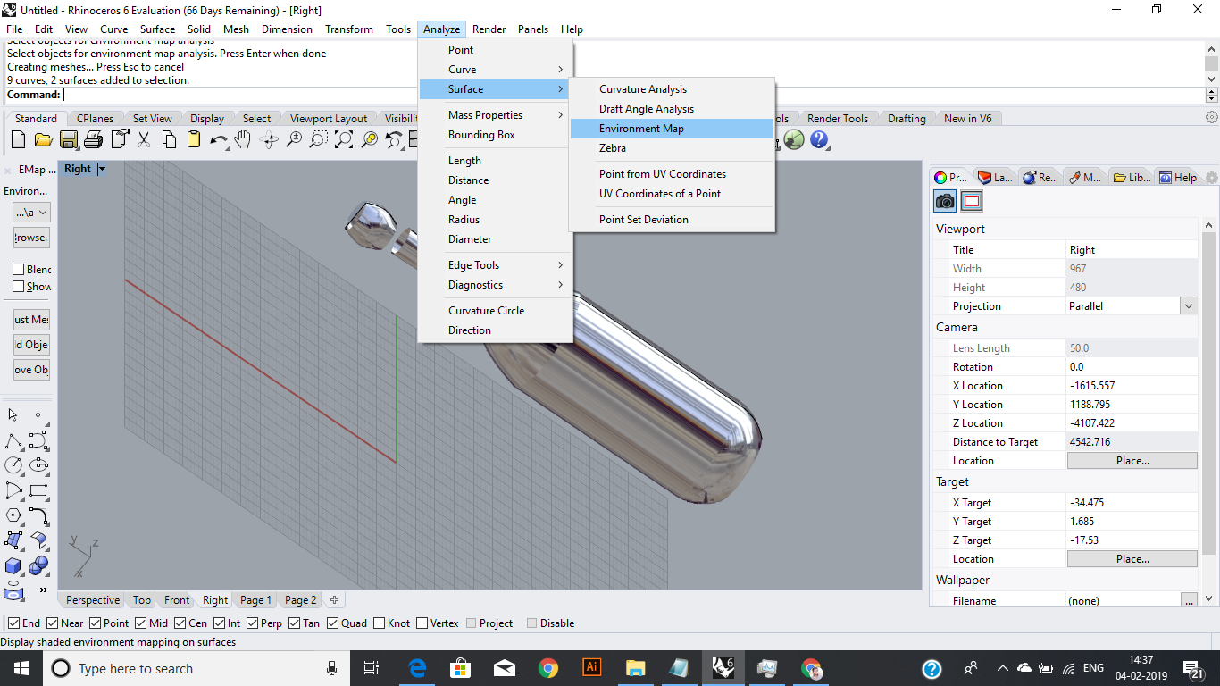Click the viewport Title field value Right

click(1132, 250)
